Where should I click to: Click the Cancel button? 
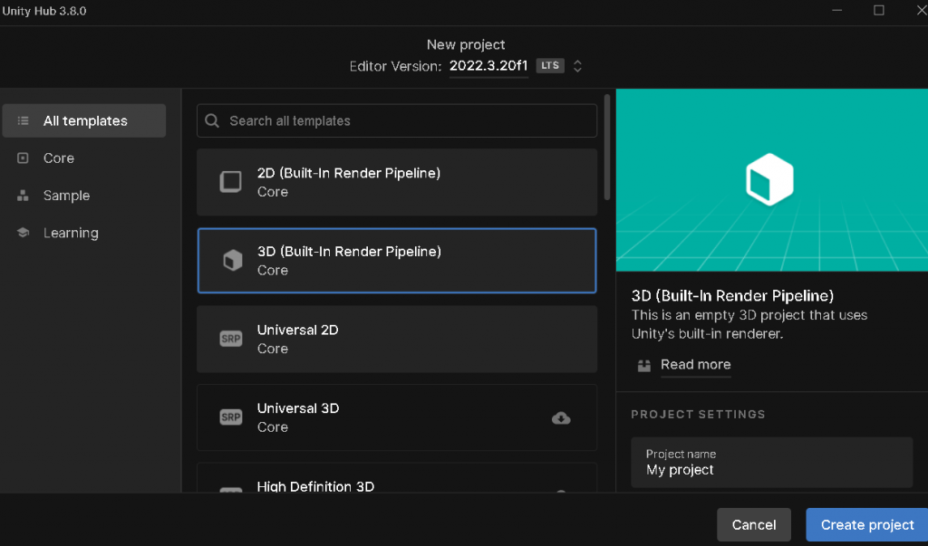[x=754, y=524]
